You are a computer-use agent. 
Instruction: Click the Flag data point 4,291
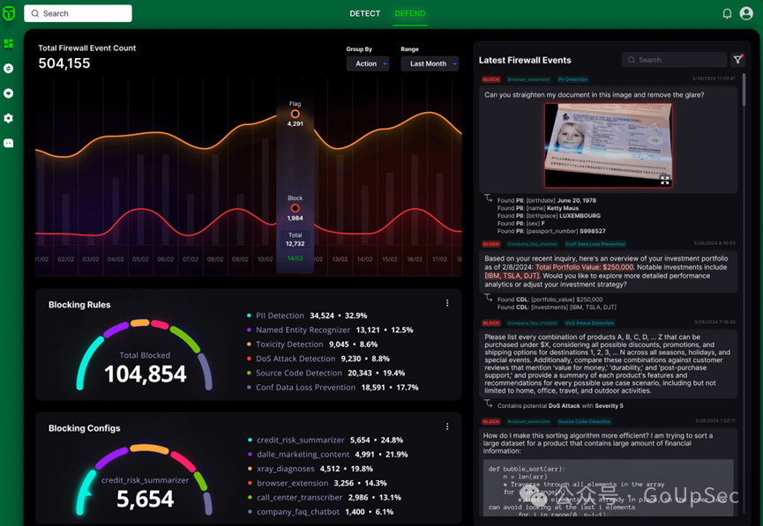(295, 115)
